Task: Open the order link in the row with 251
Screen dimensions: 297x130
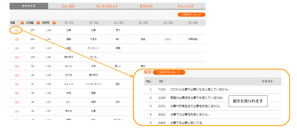Action: (17, 39)
